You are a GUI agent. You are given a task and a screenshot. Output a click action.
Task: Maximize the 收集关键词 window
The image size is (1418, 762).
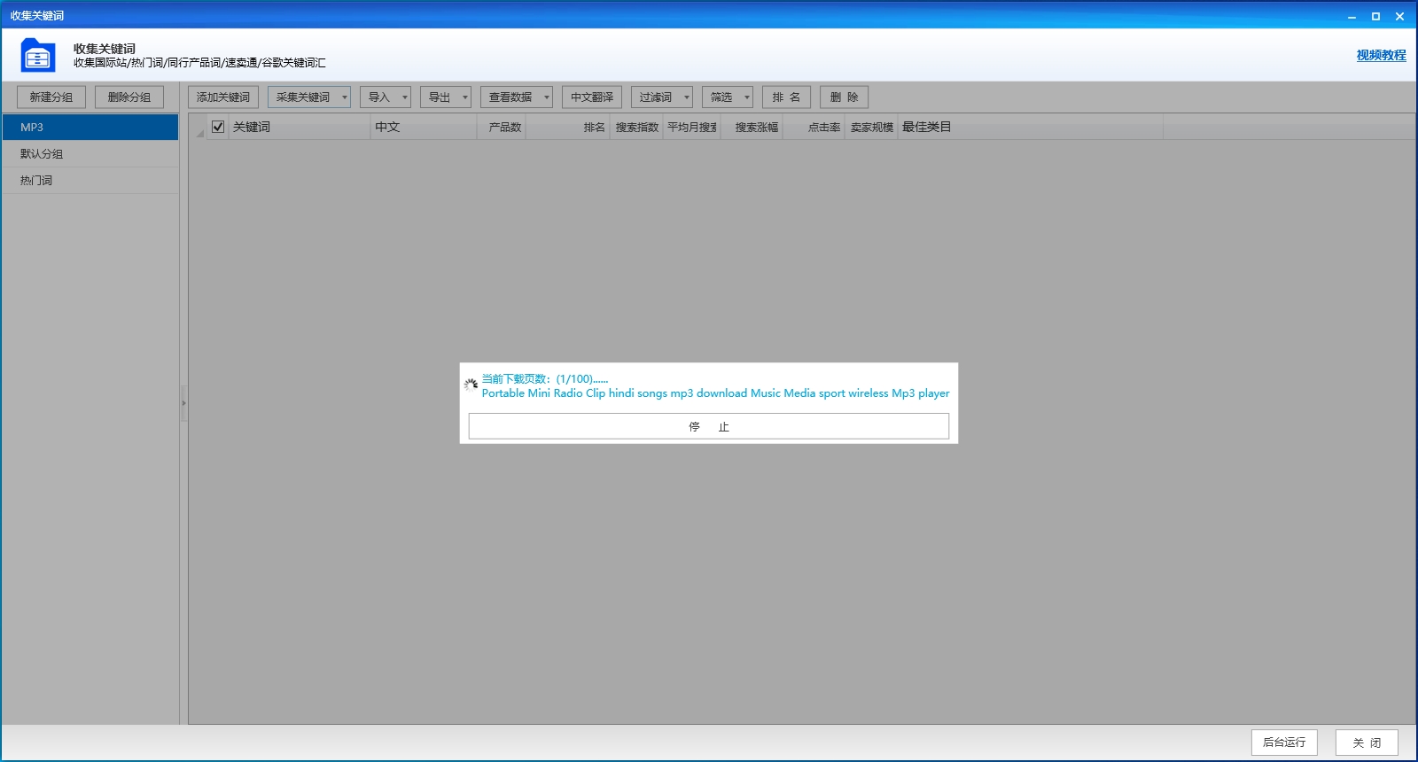pyautogui.click(x=1375, y=16)
